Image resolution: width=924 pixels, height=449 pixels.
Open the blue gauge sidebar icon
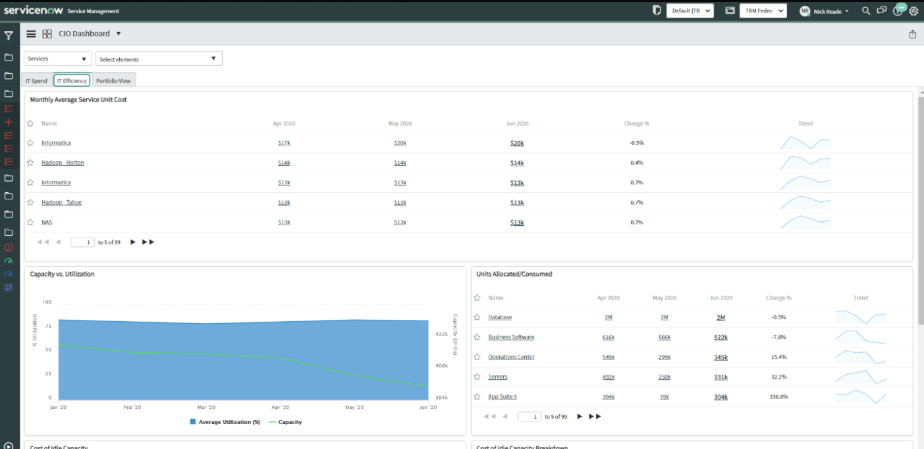tap(9, 274)
